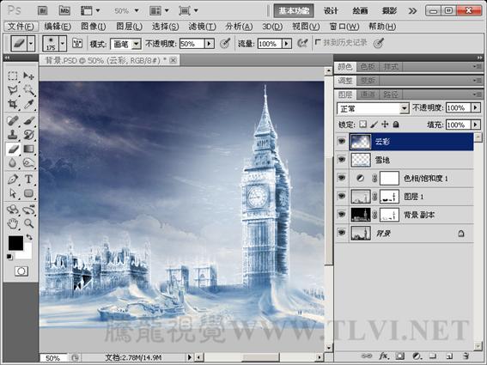Select the Polygonal Lasso tool
The width and height of the screenshot is (487, 365).
13,90
